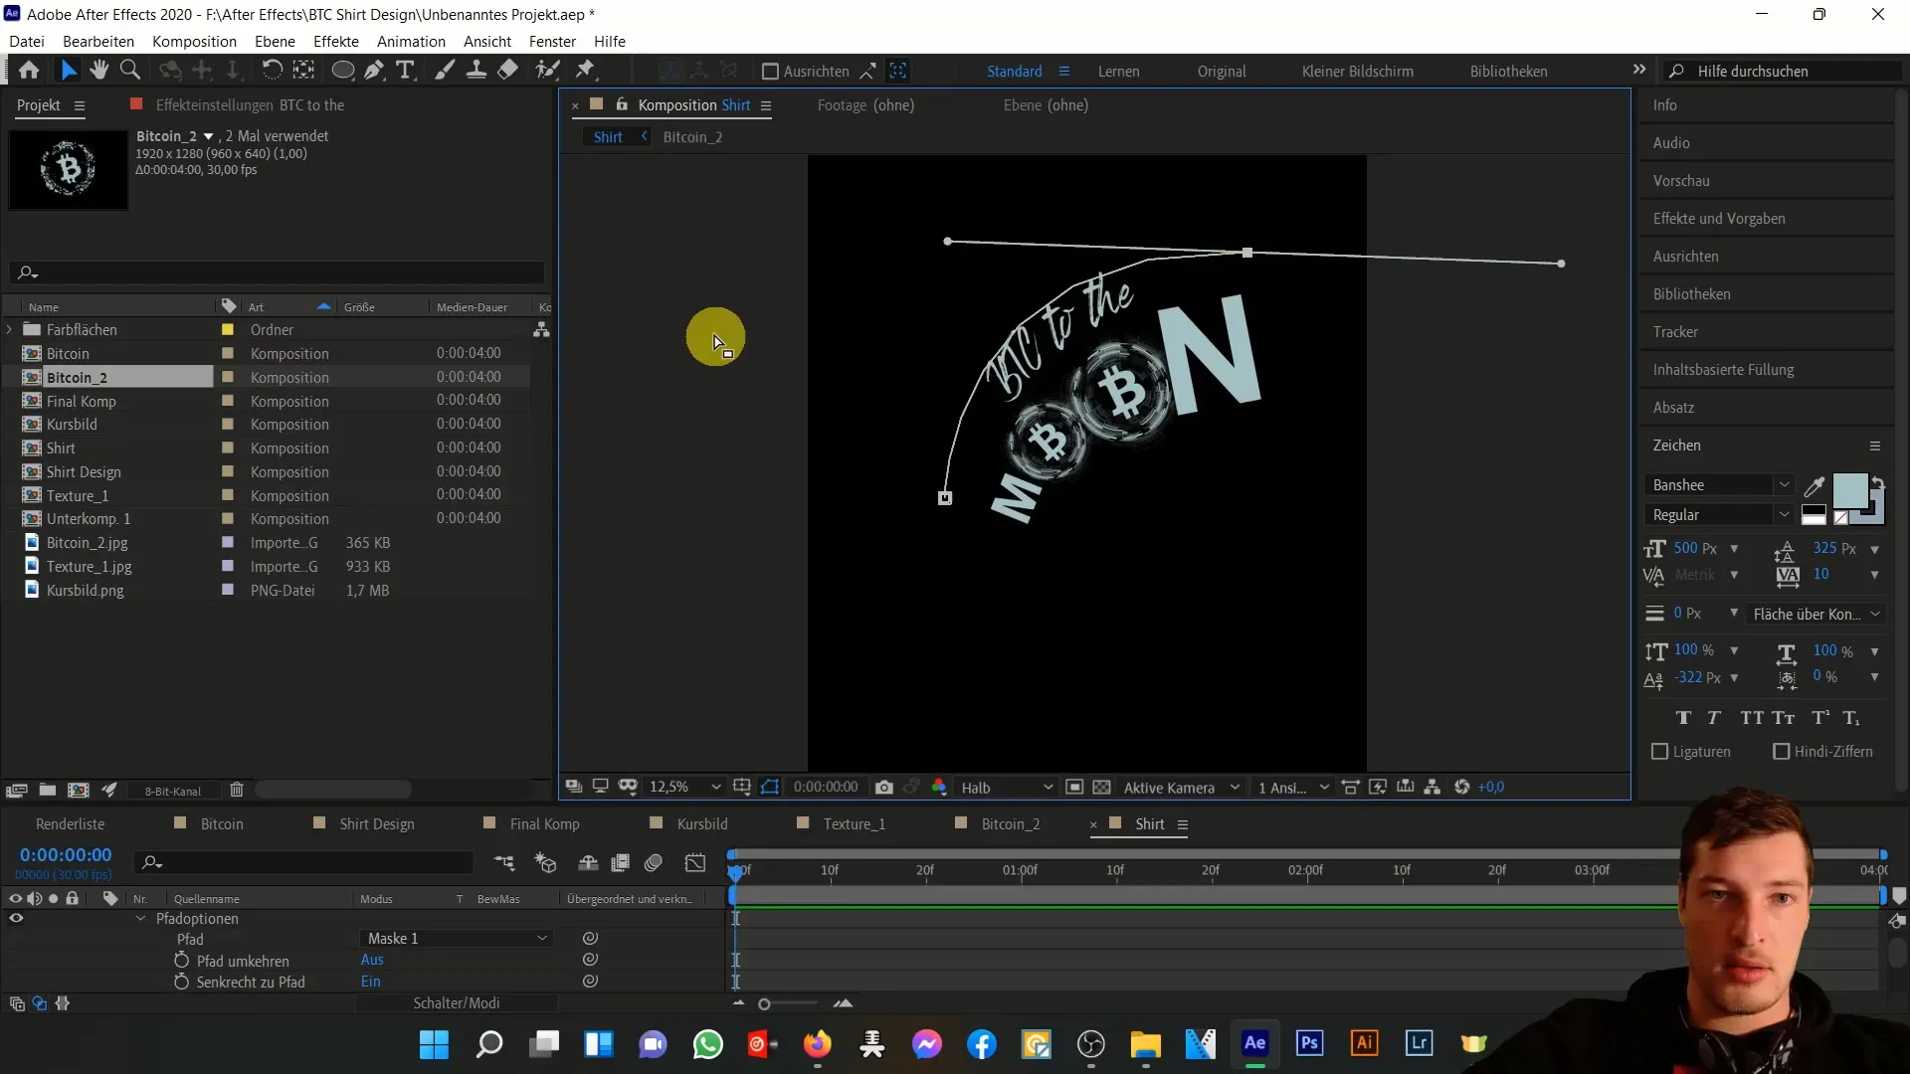The image size is (1910, 1074).
Task: Select the Type (T) tool
Action: [x=405, y=71]
